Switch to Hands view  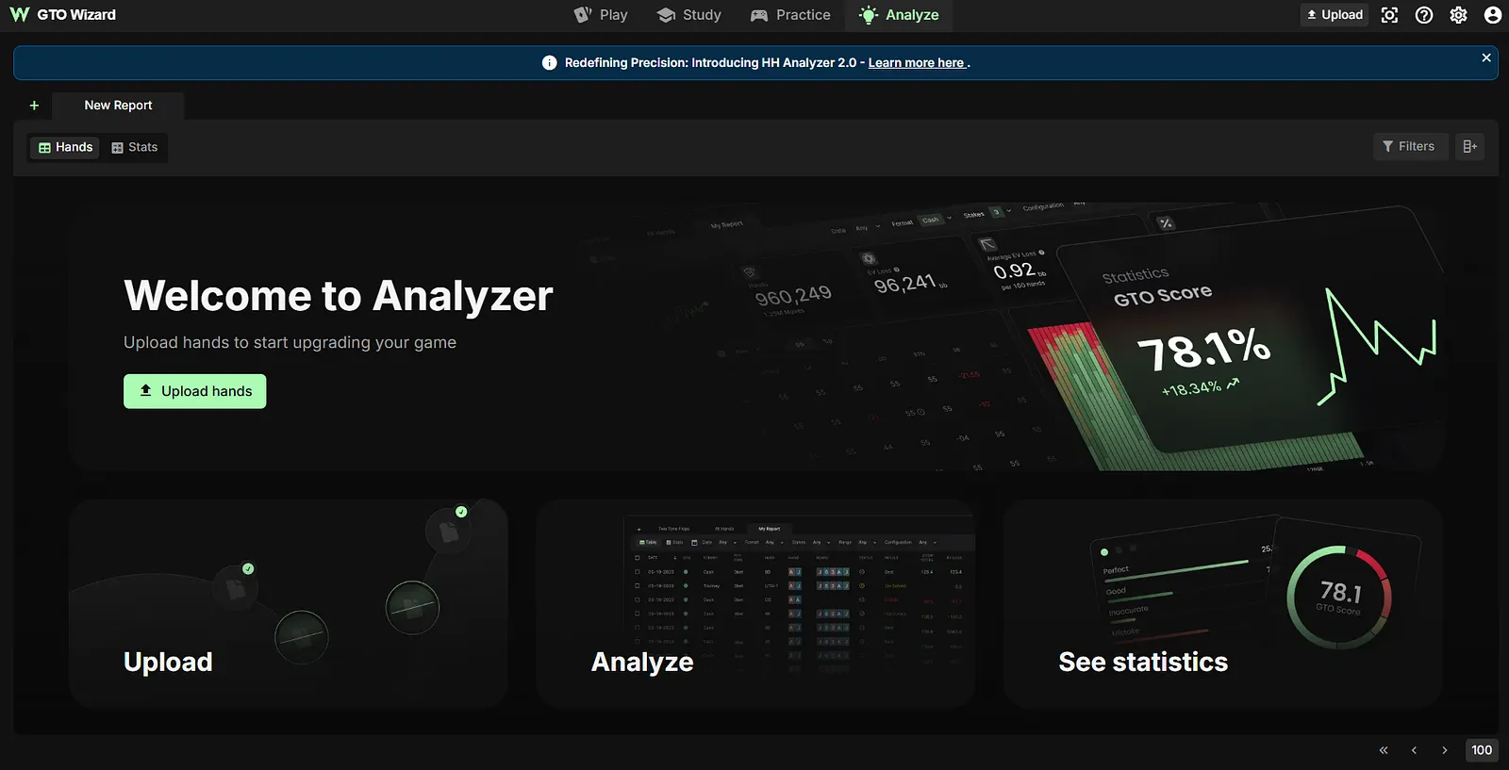coord(65,147)
